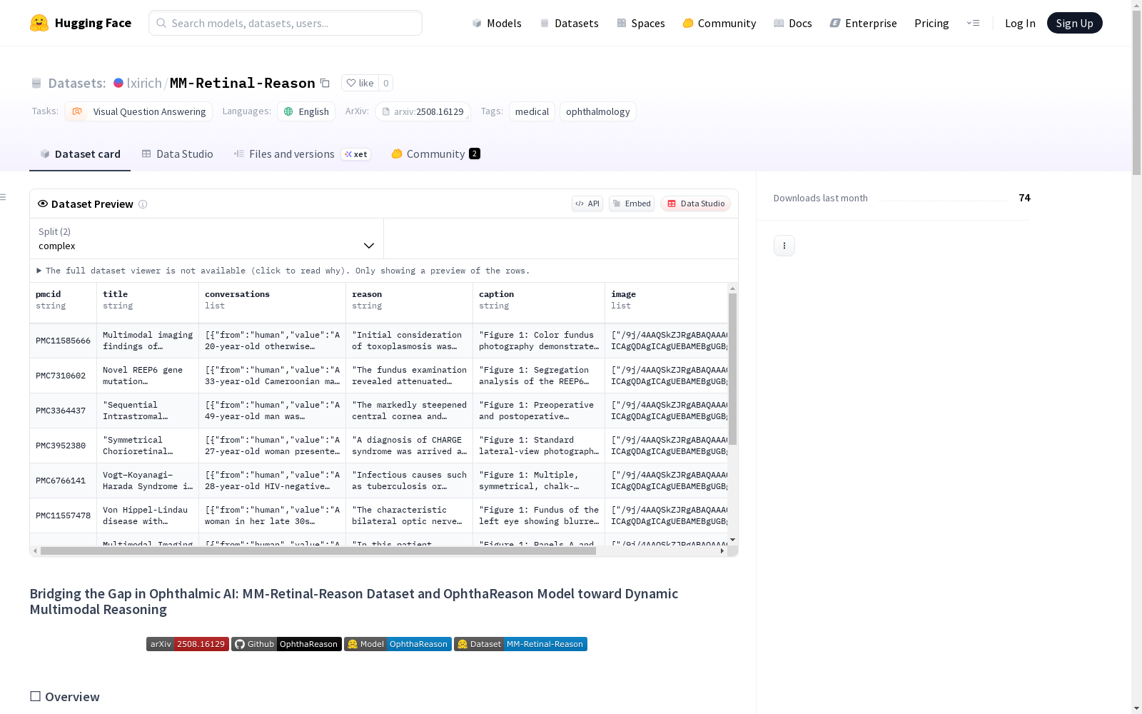1142x714 pixels.
Task: Open Models in the top navigation
Action: [x=497, y=23]
